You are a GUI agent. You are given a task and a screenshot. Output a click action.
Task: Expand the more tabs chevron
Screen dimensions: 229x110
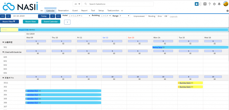[122, 11]
